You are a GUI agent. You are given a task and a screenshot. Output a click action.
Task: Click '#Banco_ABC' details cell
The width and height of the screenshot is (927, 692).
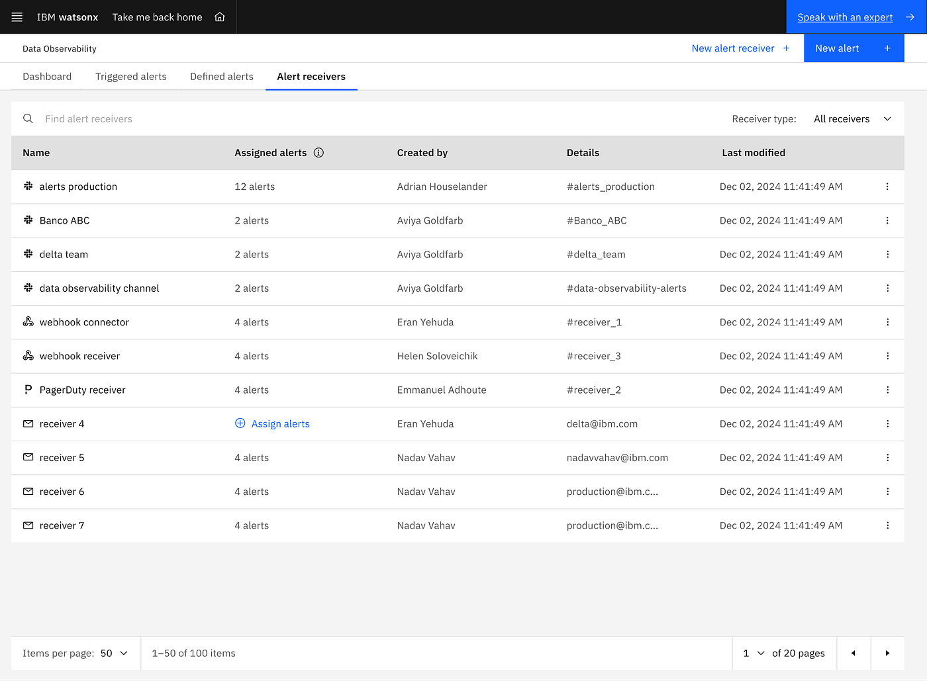coord(597,220)
